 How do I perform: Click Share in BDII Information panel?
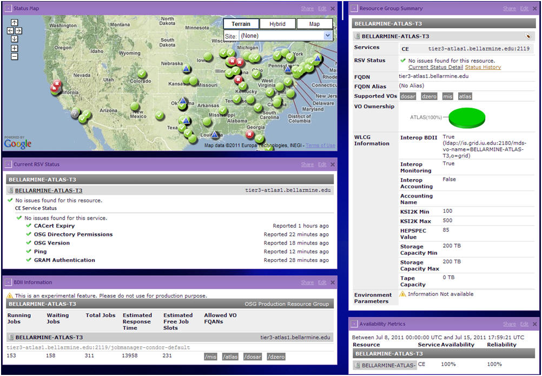307,282
